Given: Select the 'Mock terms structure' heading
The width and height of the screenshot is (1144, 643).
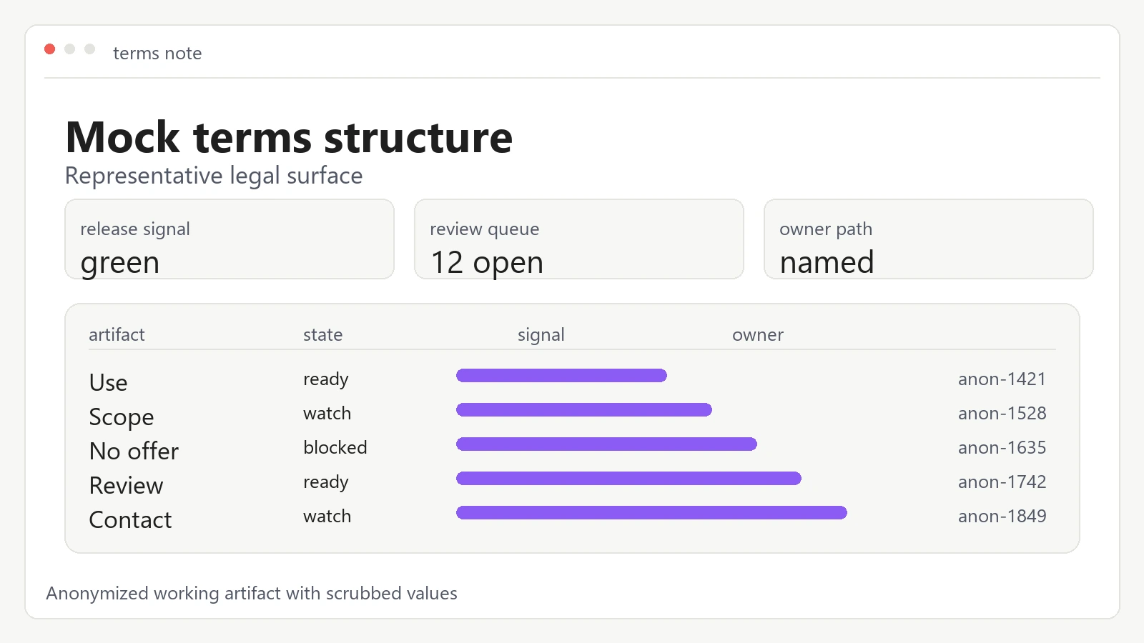Looking at the screenshot, I should click(289, 137).
